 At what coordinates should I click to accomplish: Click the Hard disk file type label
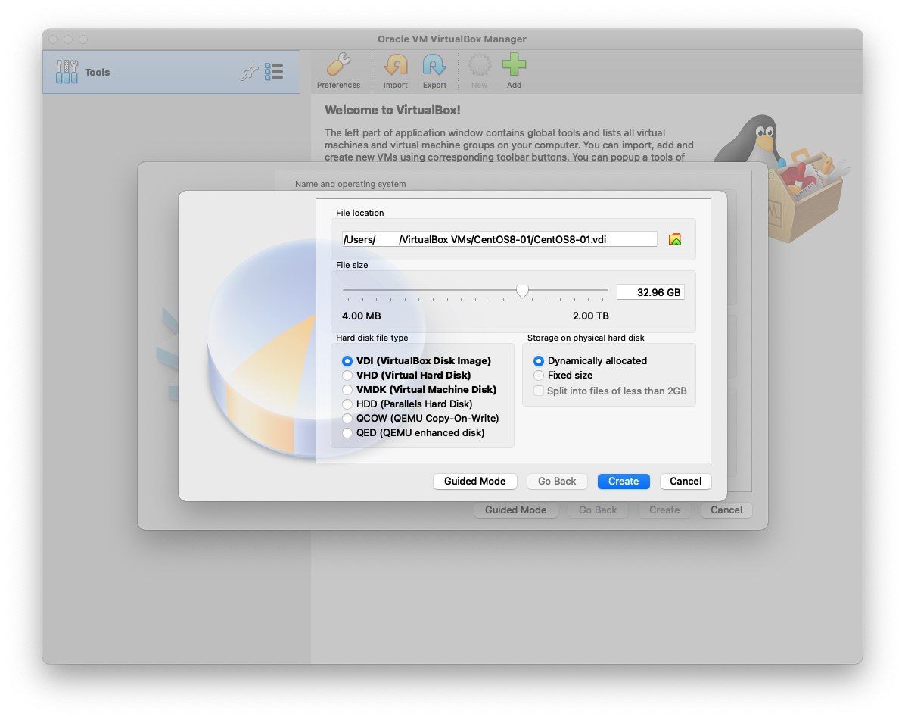pos(372,338)
